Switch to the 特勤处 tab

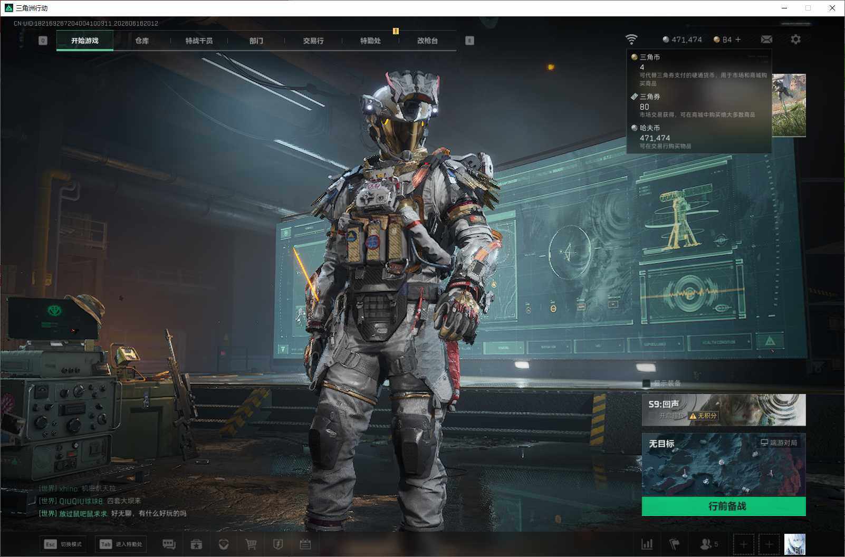click(370, 41)
